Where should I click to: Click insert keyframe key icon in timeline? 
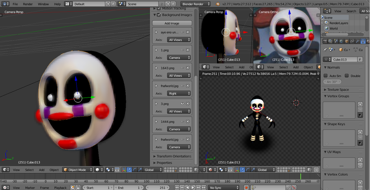[288, 188]
